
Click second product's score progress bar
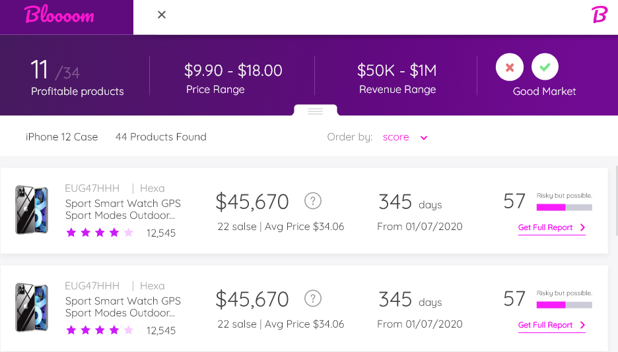pyautogui.click(x=565, y=305)
